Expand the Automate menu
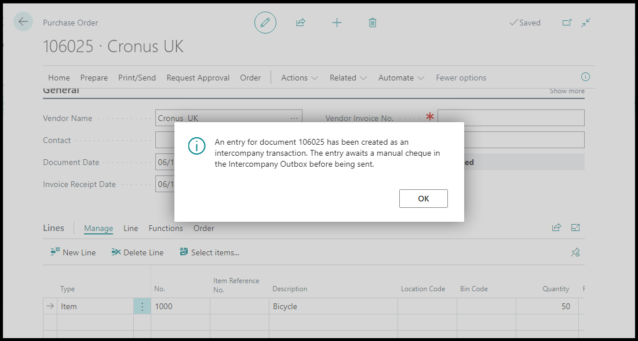The width and height of the screenshot is (638, 341). [401, 78]
